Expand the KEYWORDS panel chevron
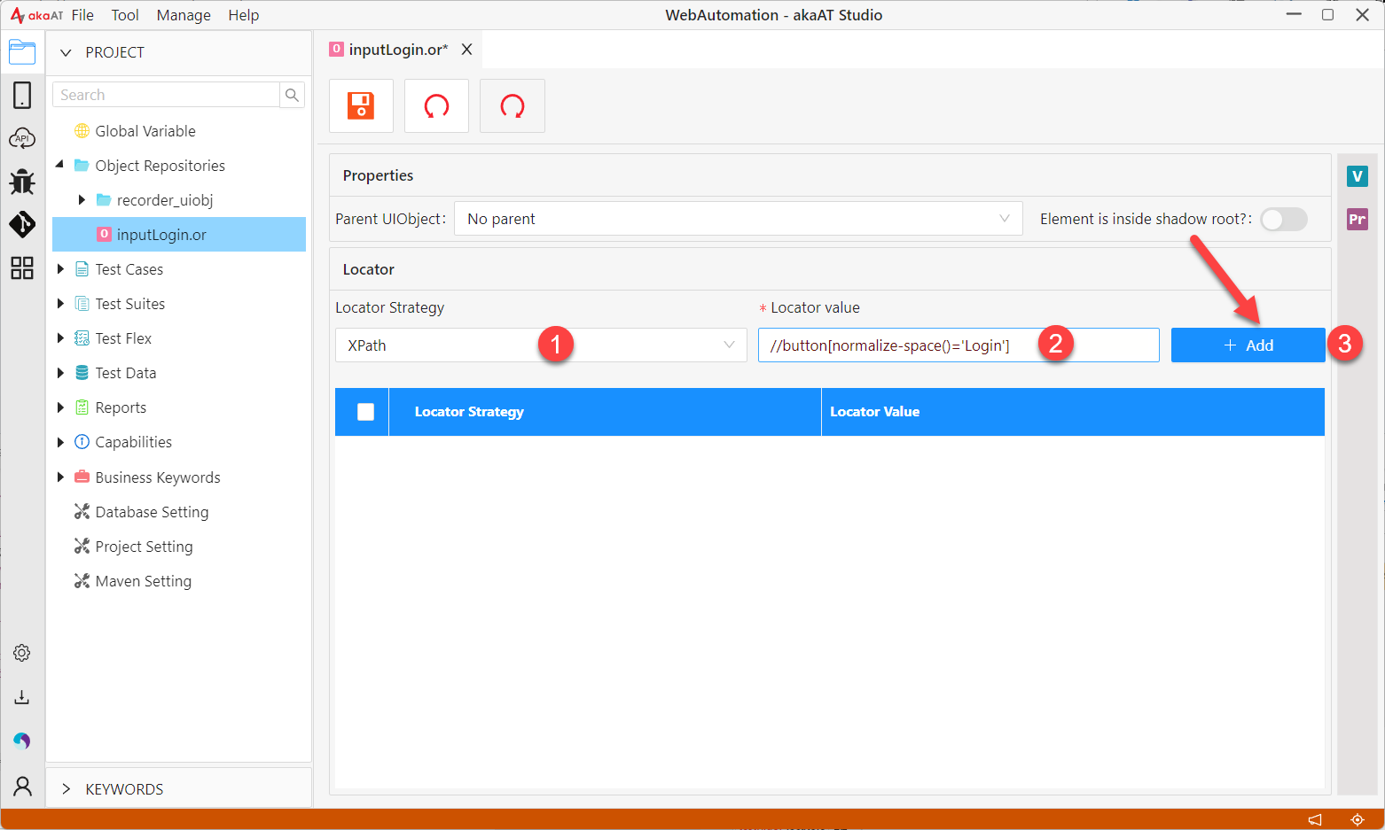 click(66, 789)
